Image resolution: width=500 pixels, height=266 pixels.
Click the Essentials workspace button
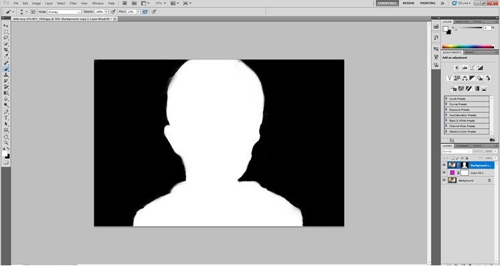tap(387, 3)
